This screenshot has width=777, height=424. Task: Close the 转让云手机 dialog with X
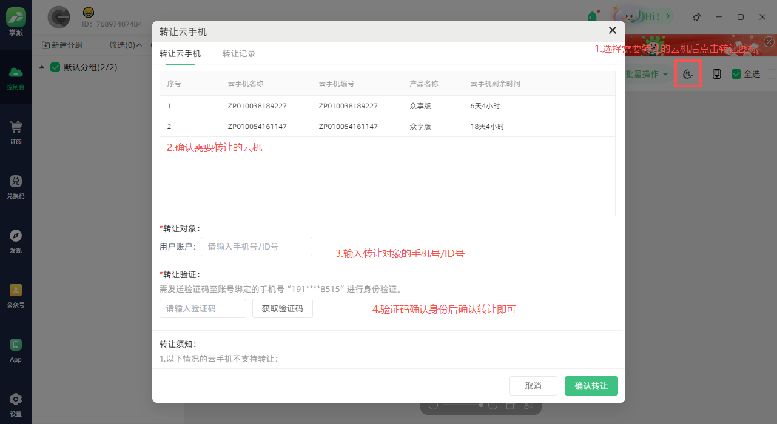[x=612, y=30]
